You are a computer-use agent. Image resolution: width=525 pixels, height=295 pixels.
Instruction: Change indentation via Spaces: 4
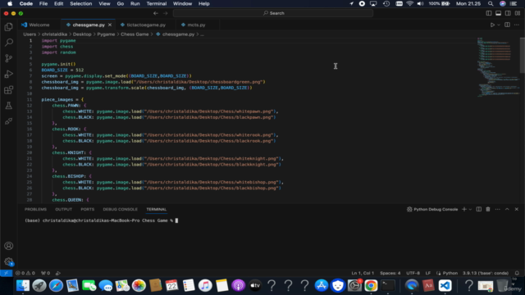pyautogui.click(x=390, y=273)
